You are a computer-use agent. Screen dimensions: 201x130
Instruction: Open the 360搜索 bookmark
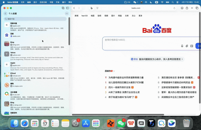coord(35,95)
